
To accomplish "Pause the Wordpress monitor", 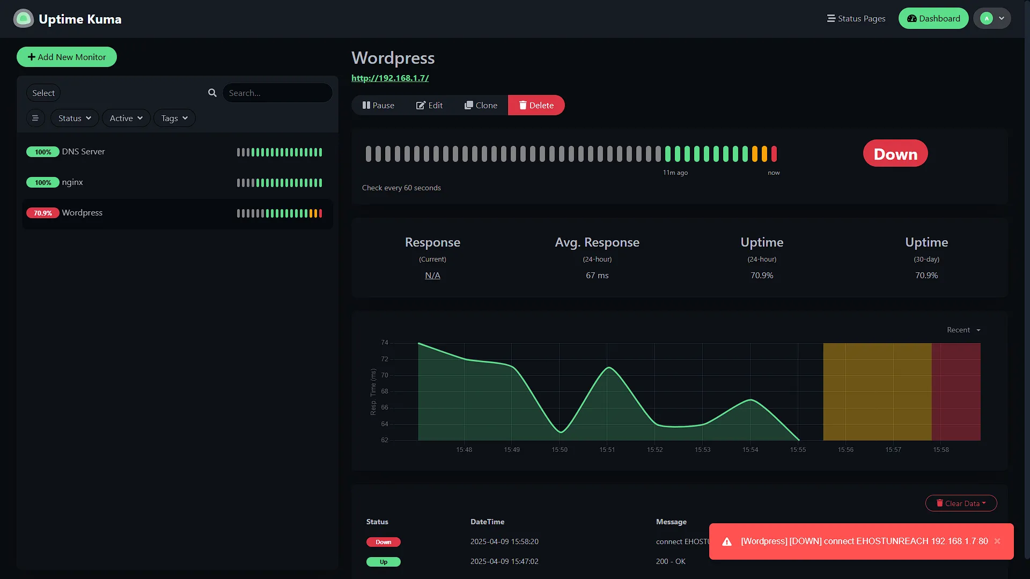I will pos(378,105).
